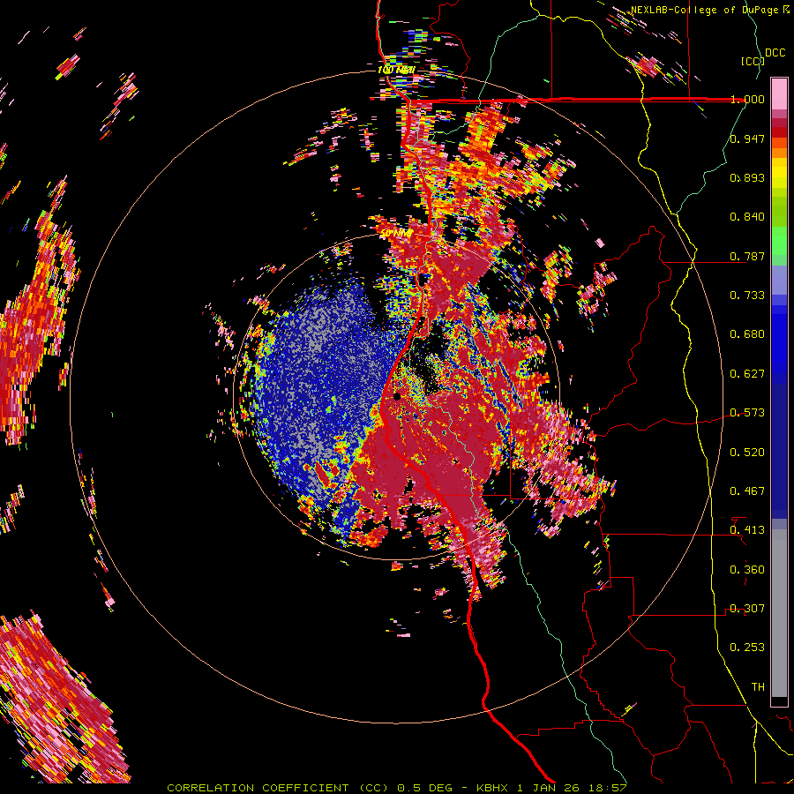The width and height of the screenshot is (794, 794).
Task: Click the DCC label above the color scale
Action: tap(775, 53)
